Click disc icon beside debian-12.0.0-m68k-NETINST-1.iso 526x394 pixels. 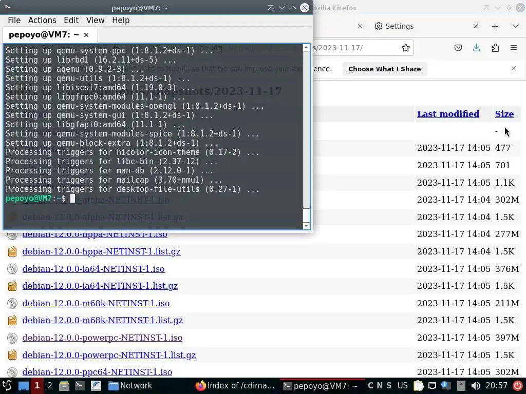[12, 303]
